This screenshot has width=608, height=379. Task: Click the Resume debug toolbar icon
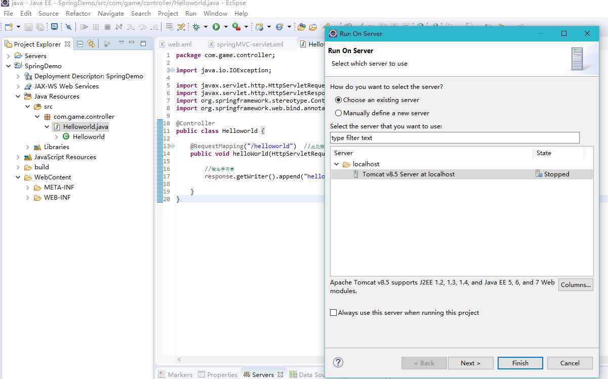click(85, 27)
